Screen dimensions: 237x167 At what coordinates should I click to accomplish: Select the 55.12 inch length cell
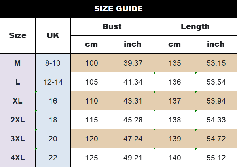216,158
